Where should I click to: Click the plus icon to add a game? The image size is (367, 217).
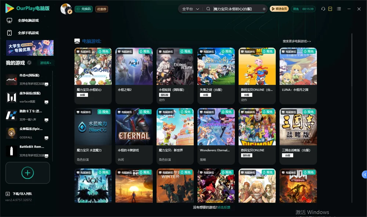tap(28, 173)
